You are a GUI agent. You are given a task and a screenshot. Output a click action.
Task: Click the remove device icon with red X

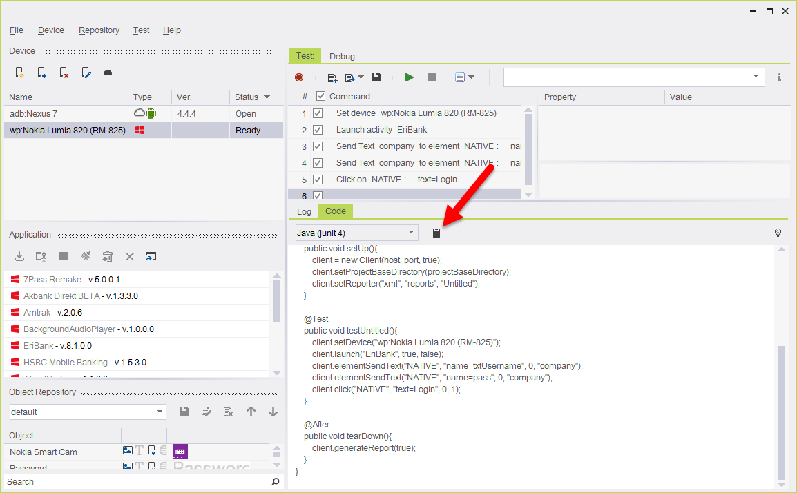coord(64,72)
